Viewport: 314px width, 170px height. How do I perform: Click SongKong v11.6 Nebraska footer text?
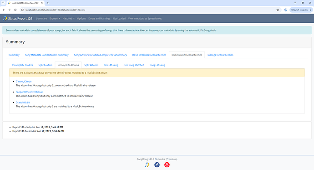pos(157,159)
